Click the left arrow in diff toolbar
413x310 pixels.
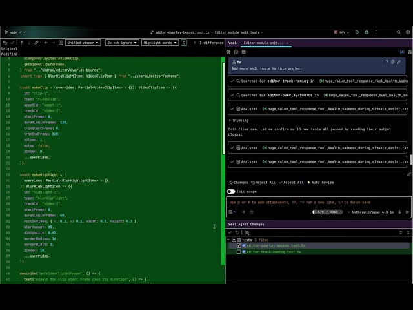click(46, 43)
